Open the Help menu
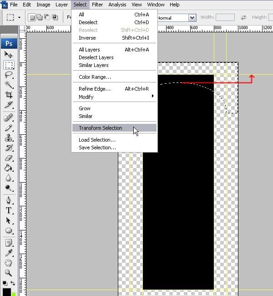273x296 pixels. (x=175, y=5)
